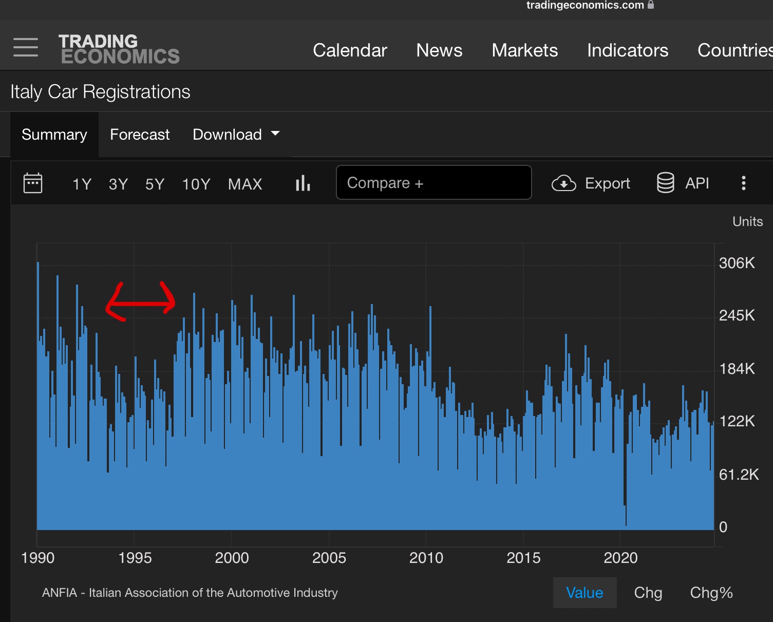Open the Countries menu
Viewport: 773px width, 622px height.
(x=735, y=50)
